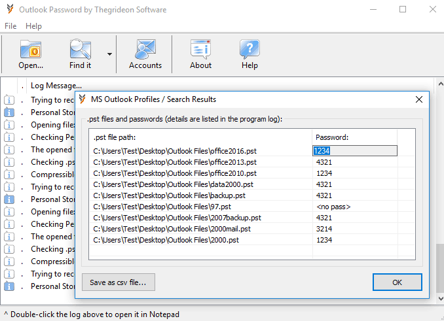Click the dialog's title bar logo icon

coord(83,99)
